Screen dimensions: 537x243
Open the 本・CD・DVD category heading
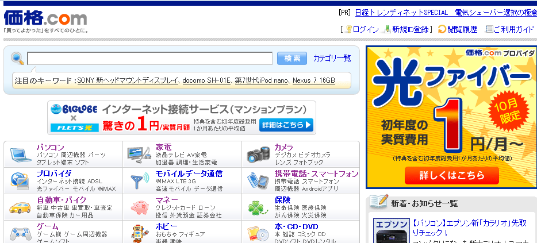coord(296,226)
